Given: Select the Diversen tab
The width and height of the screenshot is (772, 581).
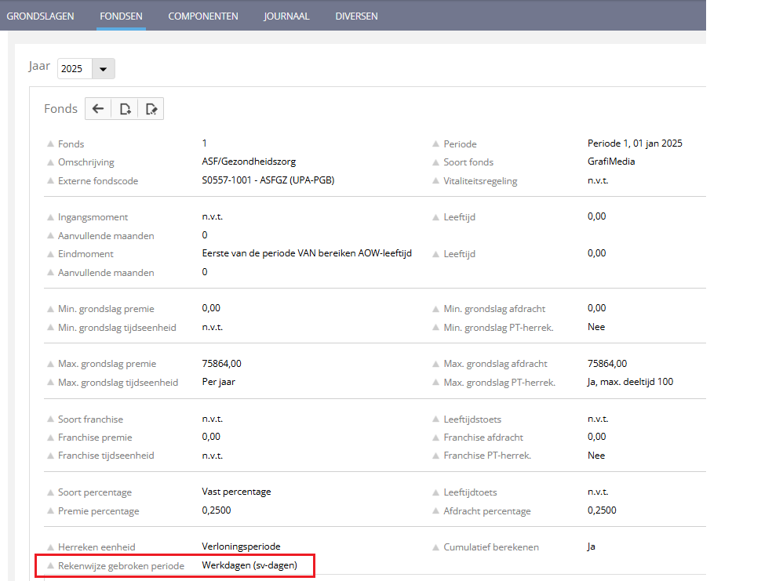Looking at the screenshot, I should coord(356,16).
